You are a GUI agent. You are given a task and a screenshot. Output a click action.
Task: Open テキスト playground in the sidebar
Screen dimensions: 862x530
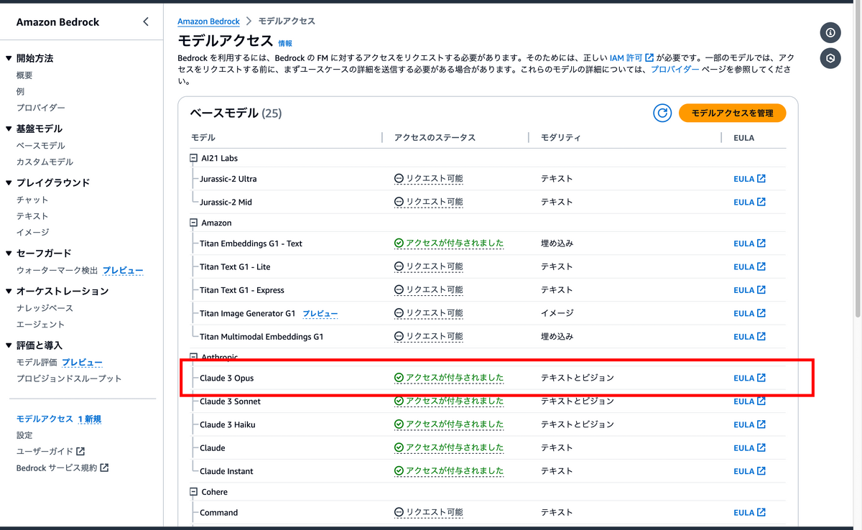tap(32, 215)
